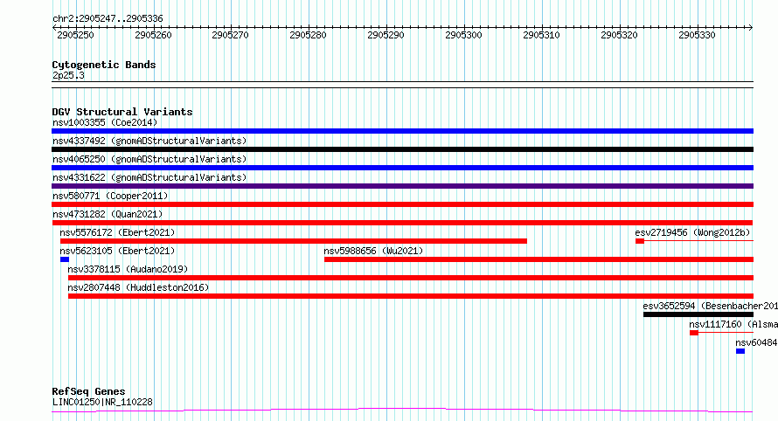Select the small blue nsv5623105 variant block
The width and height of the screenshot is (778, 421).
click(x=65, y=259)
